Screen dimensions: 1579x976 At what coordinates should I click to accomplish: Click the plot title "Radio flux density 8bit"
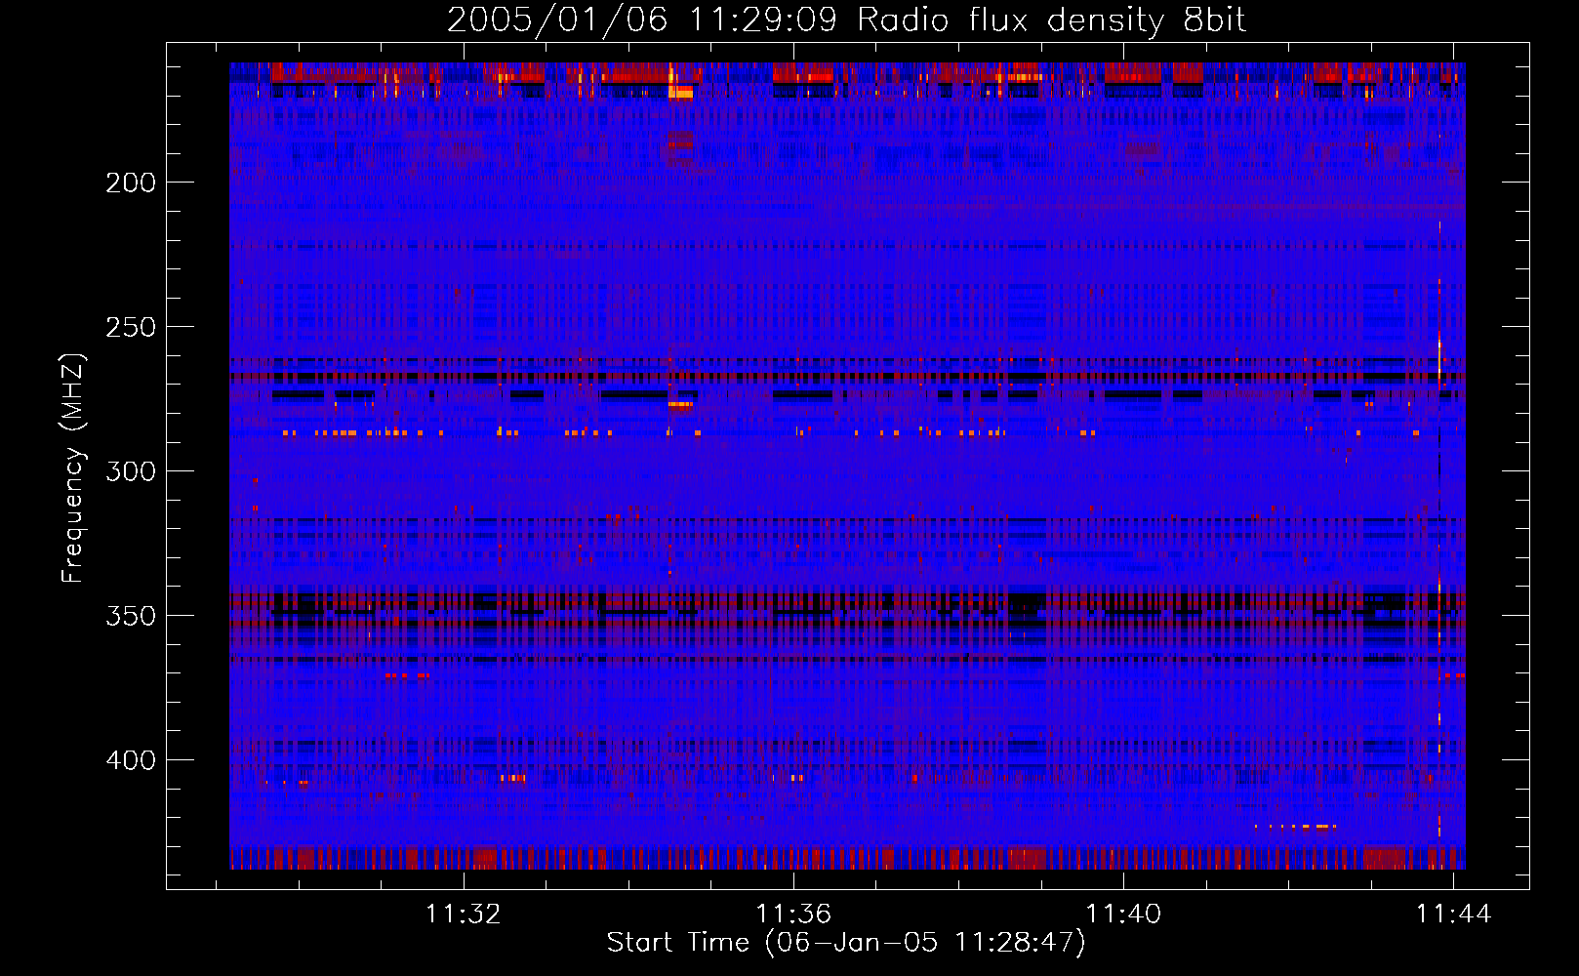coord(1051,20)
